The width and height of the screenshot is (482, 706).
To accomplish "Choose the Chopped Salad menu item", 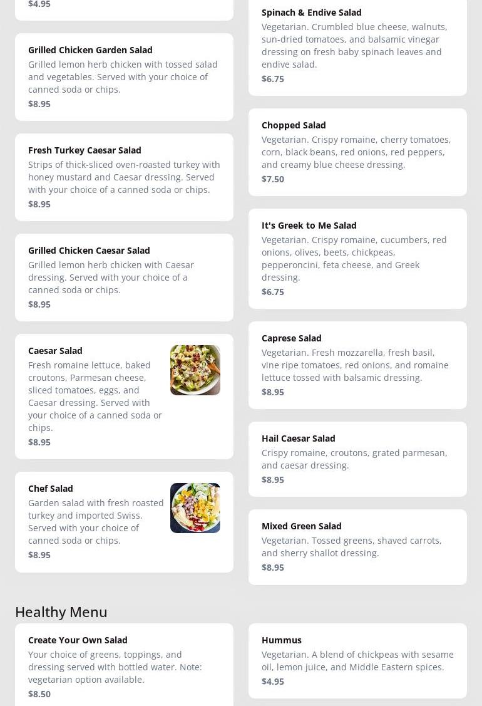I will [294, 125].
